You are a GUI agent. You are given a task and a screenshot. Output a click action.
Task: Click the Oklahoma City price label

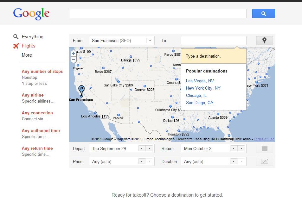[x=170, y=110]
